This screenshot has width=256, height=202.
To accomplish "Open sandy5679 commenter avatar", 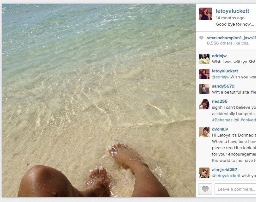I will (204, 89).
